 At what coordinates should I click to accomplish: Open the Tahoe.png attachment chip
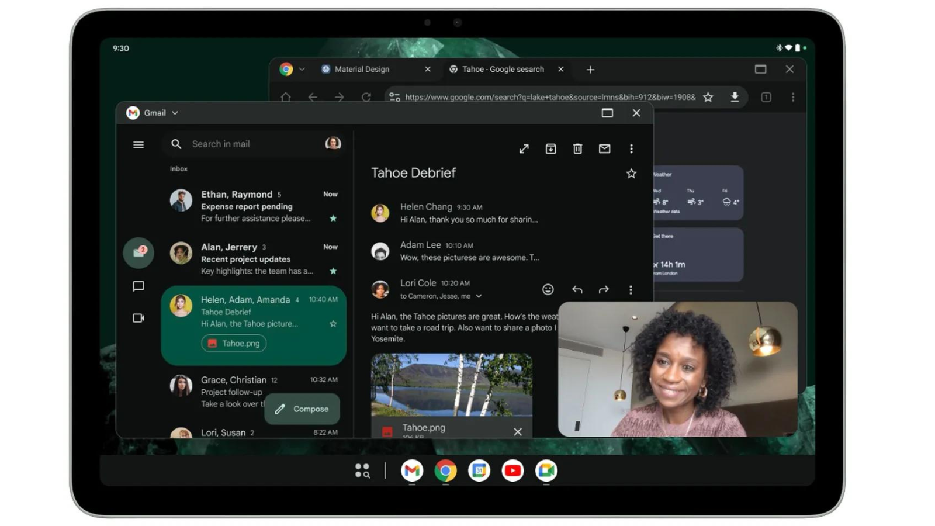pyautogui.click(x=234, y=344)
